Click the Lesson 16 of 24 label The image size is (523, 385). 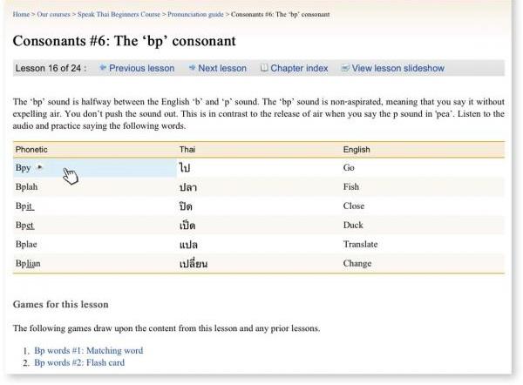[51, 68]
